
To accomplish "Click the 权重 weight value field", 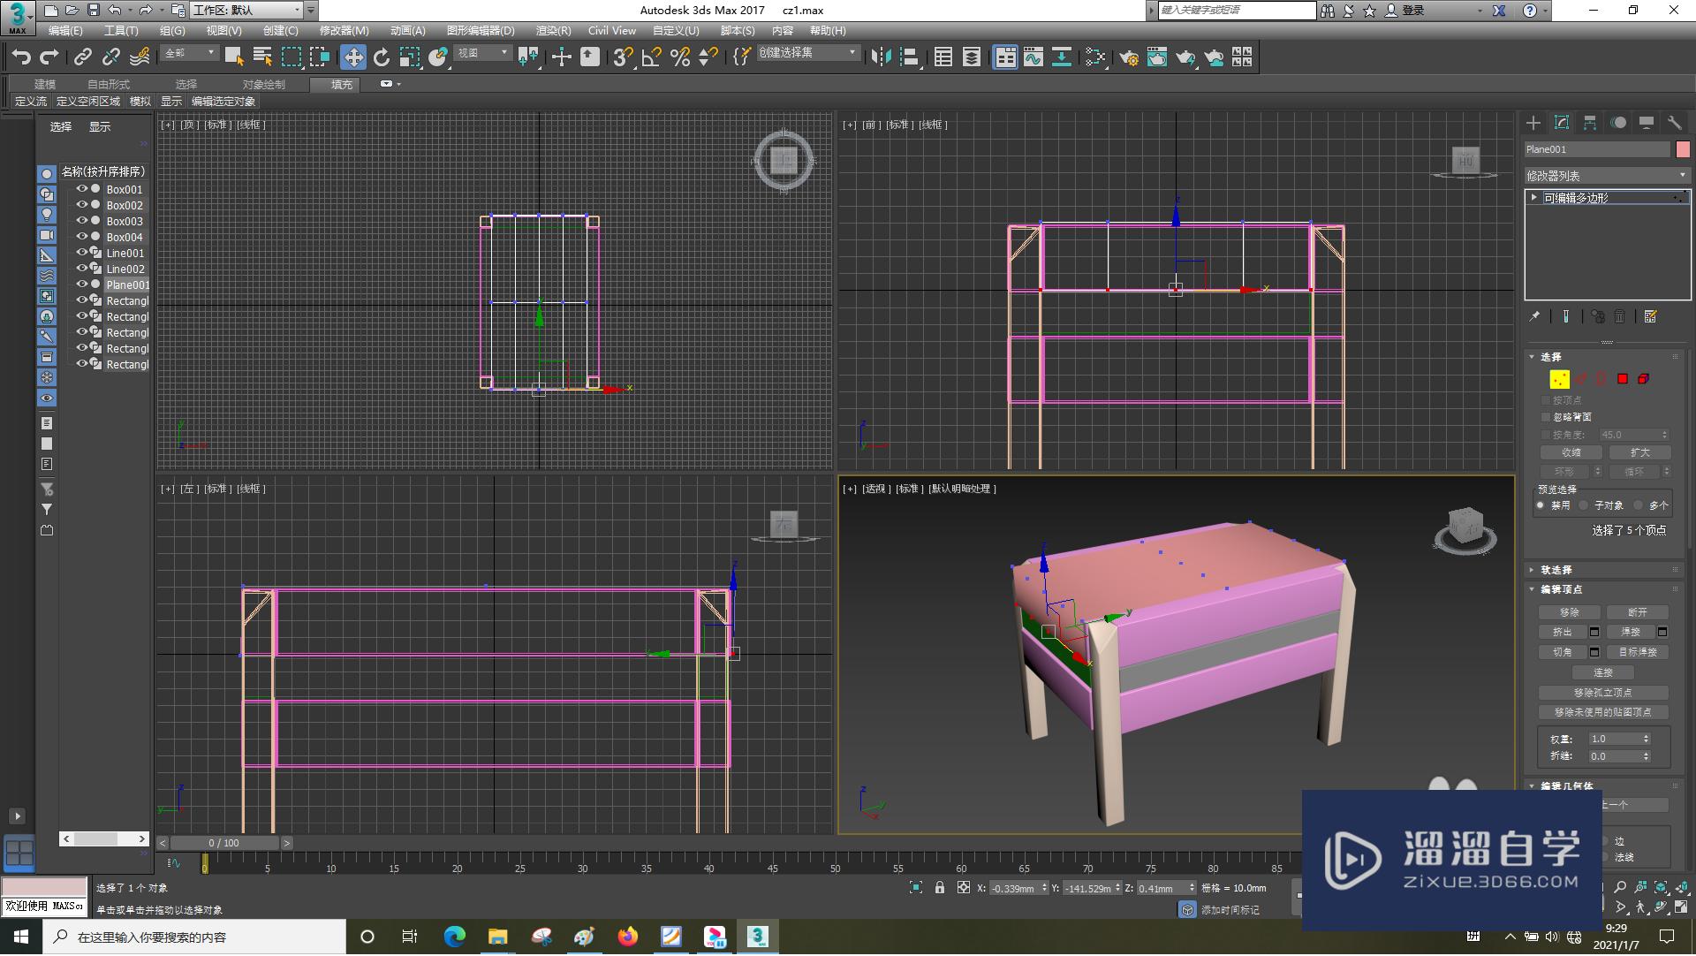I will 1614,740.
